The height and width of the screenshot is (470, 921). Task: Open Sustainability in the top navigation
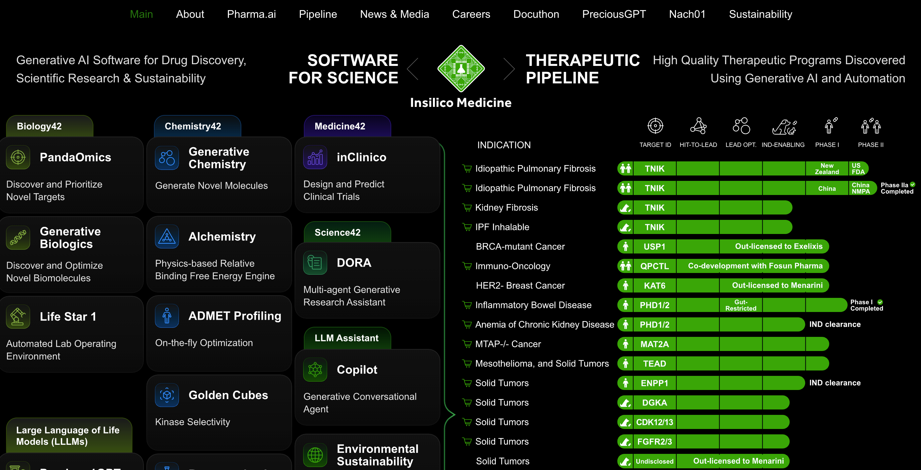tap(760, 14)
